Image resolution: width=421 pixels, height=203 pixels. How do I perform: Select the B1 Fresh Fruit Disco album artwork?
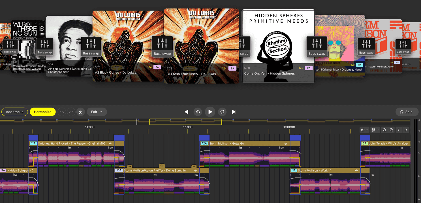[x=201, y=37]
